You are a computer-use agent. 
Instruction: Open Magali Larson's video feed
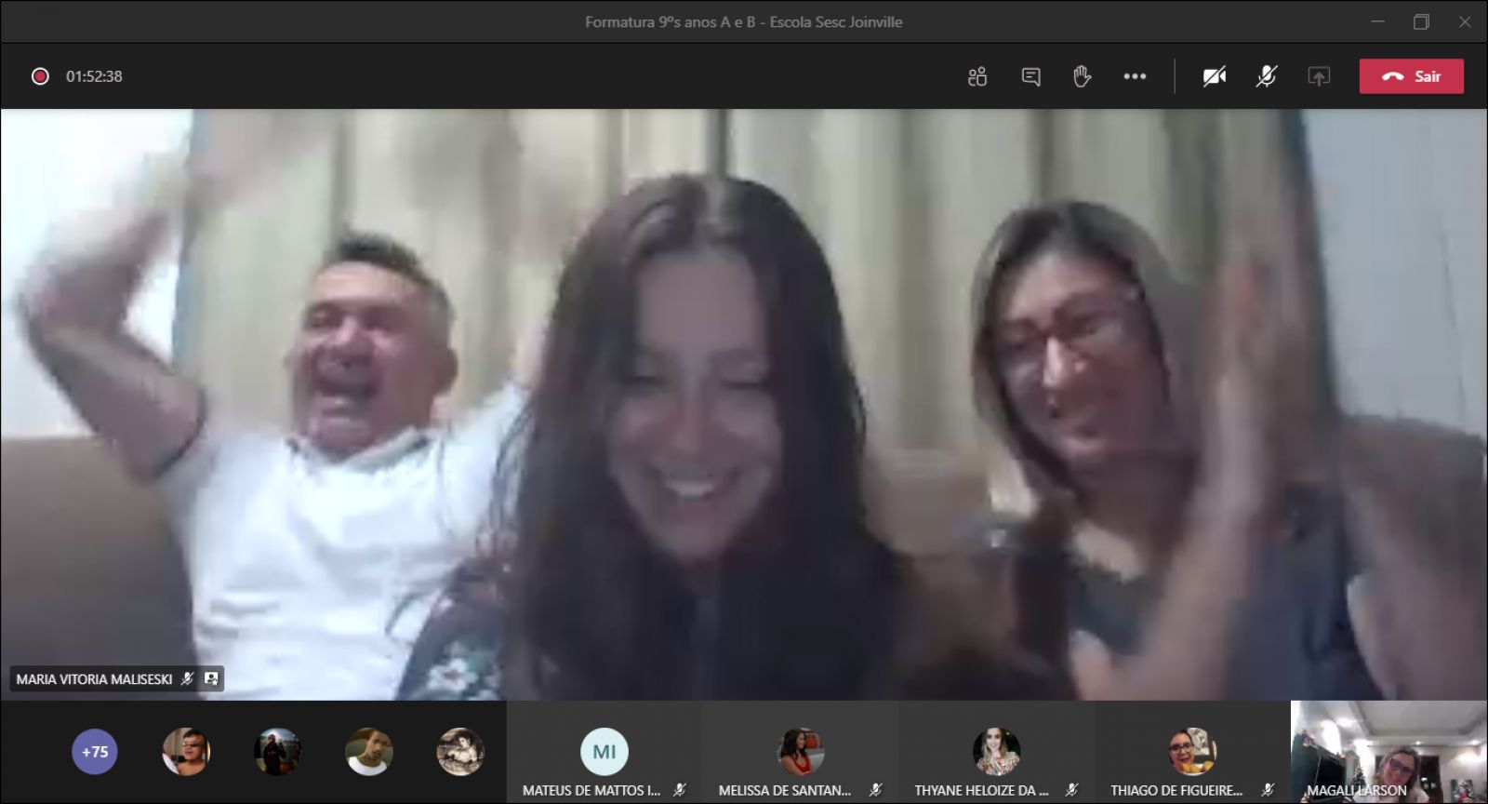(1388, 752)
